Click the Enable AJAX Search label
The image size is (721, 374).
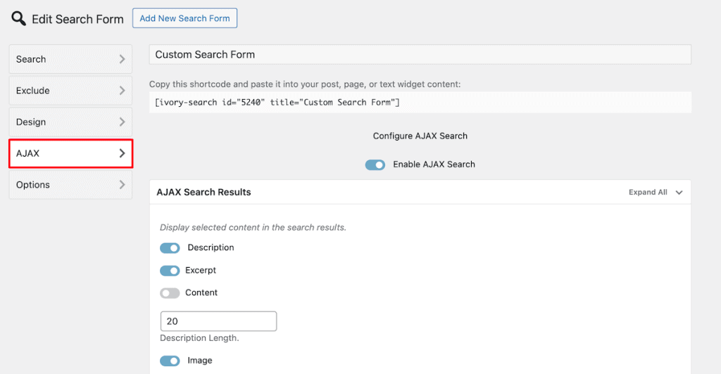[434, 165]
